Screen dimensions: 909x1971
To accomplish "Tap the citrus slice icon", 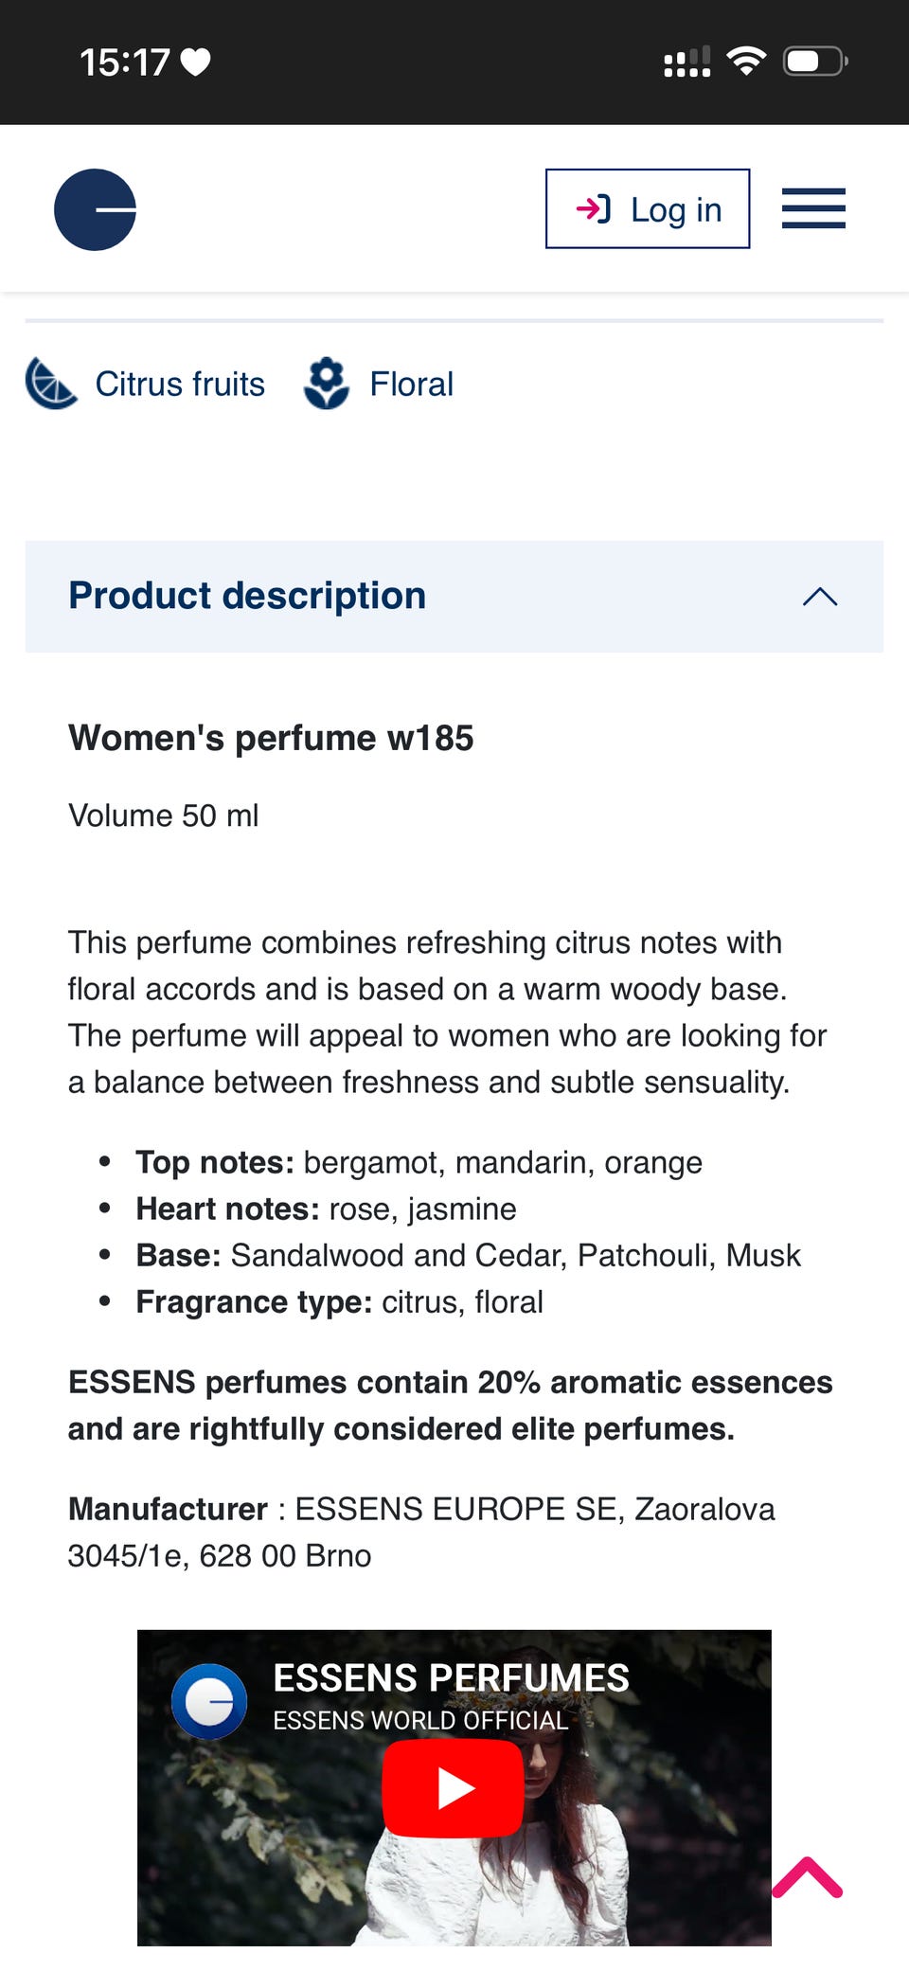I will tap(50, 384).
